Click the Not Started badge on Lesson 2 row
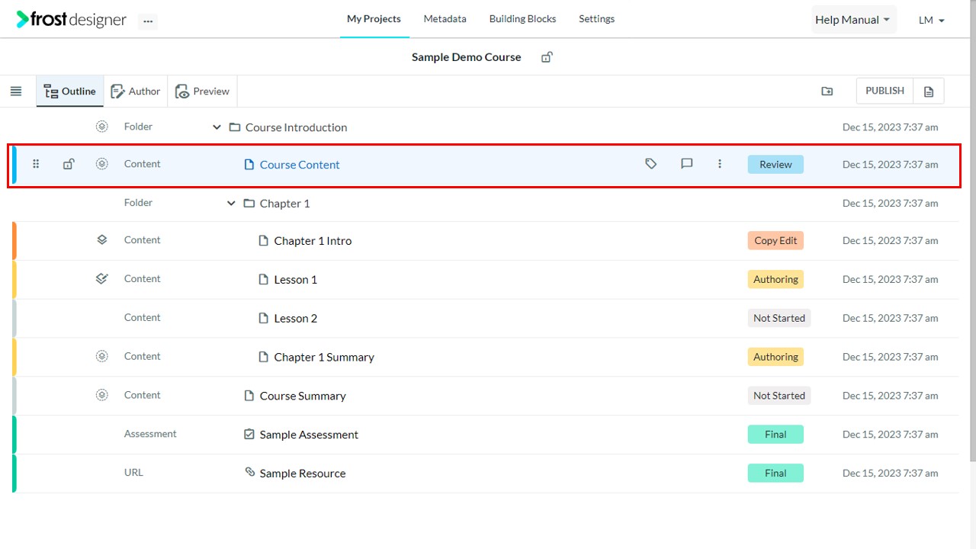976x549 pixels. point(779,319)
